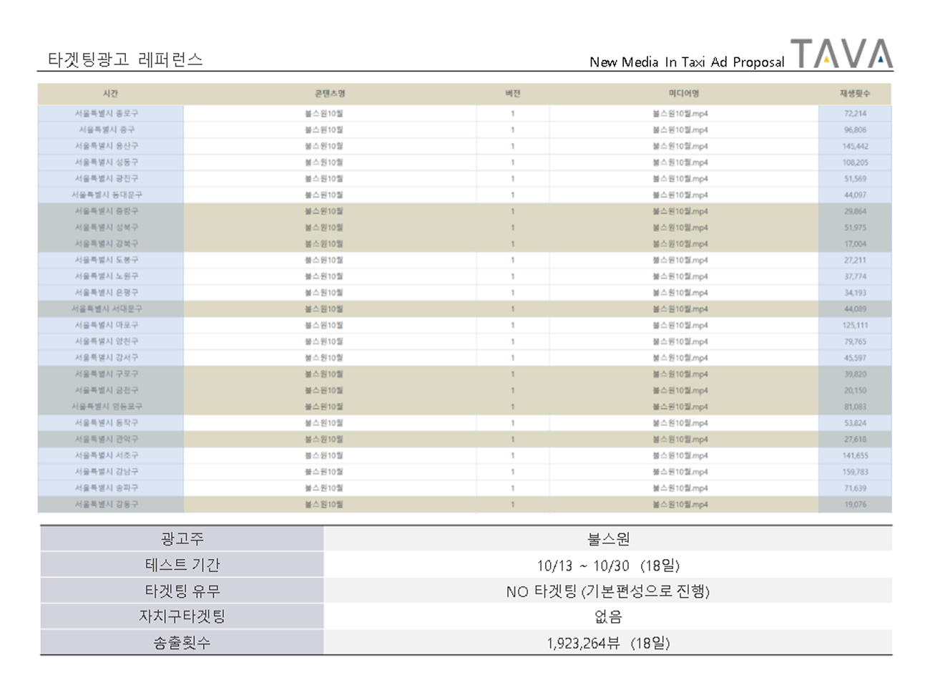930x698 pixels.
Task: Select the 자치구타겟팅 label cell
Action: 182,616
